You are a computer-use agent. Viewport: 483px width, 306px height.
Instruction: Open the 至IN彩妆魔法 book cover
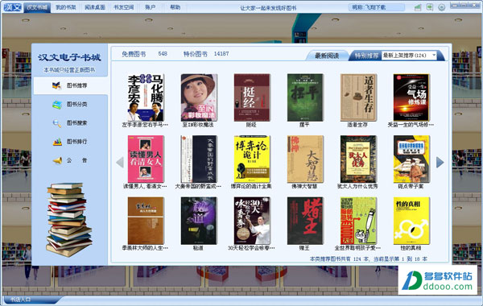click(199, 97)
